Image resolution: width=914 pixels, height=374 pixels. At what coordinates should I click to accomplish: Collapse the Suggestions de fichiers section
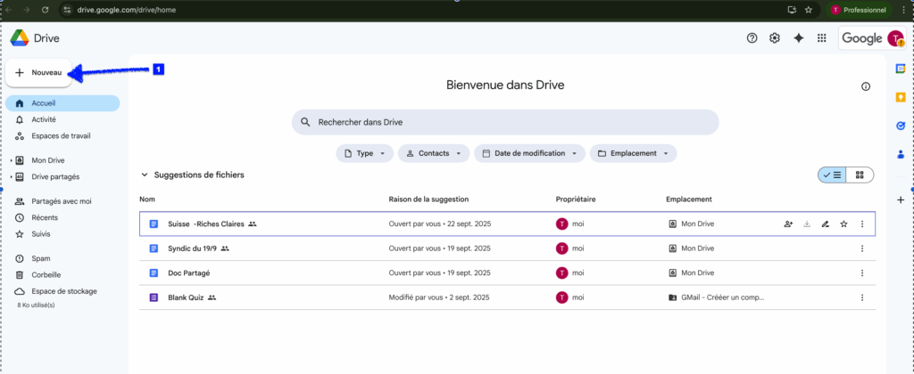pyautogui.click(x=145, y=175)
